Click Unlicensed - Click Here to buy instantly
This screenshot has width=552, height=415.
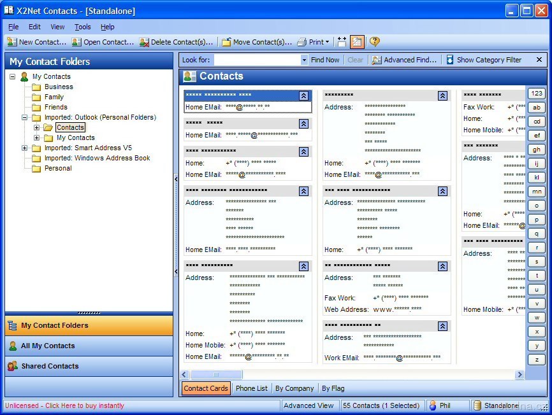click(64, 405)
